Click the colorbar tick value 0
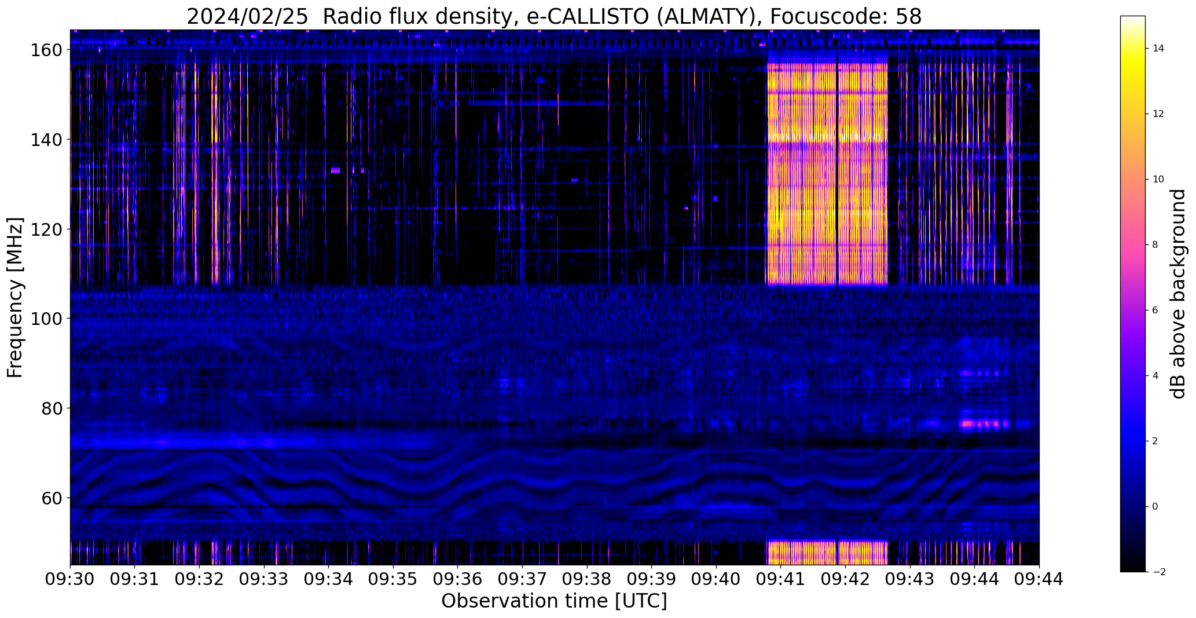1196x618 pixels. (x=1155, y=507)
